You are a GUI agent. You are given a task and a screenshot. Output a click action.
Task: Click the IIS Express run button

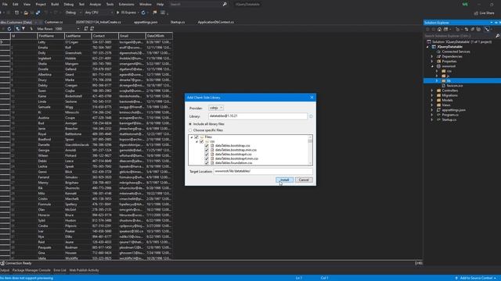tap(127, 12)
